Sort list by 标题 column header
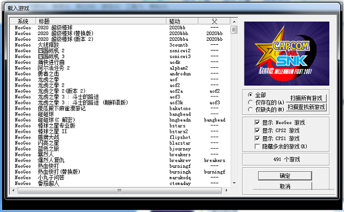Screen dimensions: 344x212 (101, 21)
